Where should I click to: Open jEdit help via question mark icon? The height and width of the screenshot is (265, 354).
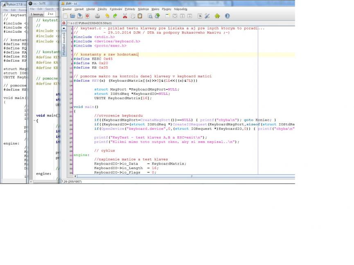227,16
